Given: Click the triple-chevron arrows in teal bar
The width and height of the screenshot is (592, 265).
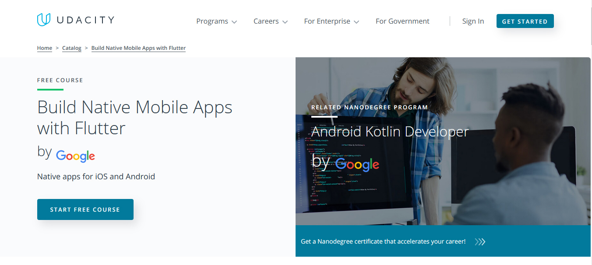Looking at the screenshot, I should 480,242.
